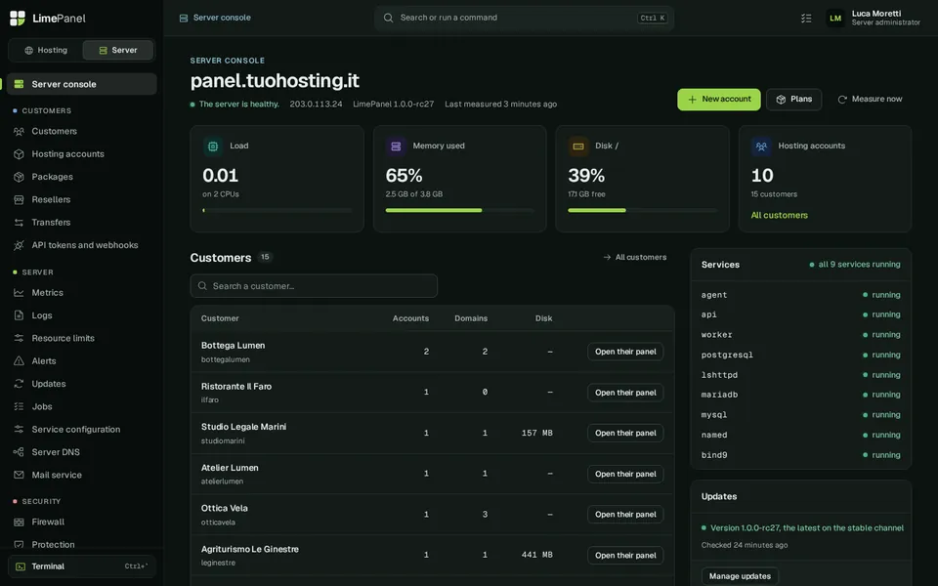The image size is (938, 586).
Task: Click the Disk column header
Action: point(544,318)
